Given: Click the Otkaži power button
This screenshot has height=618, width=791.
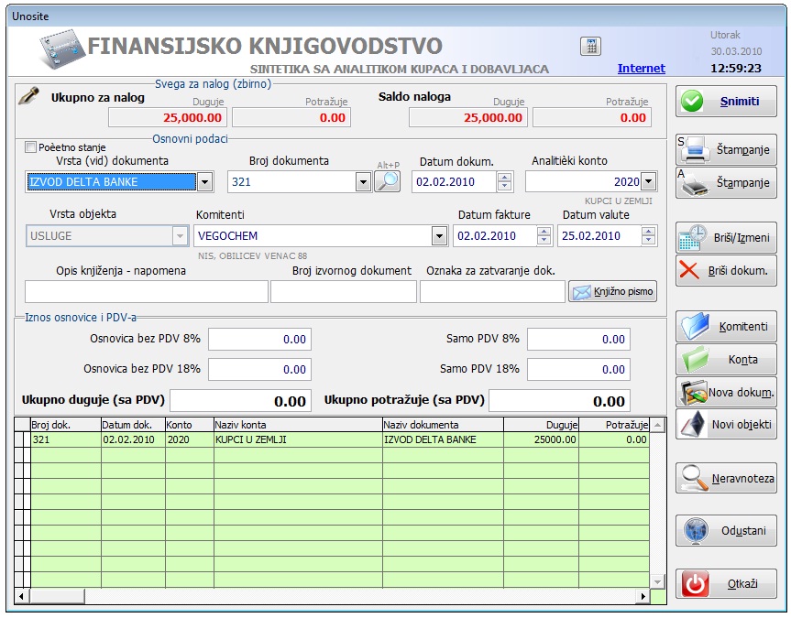Looking at the screenshot, I should 726,583.
